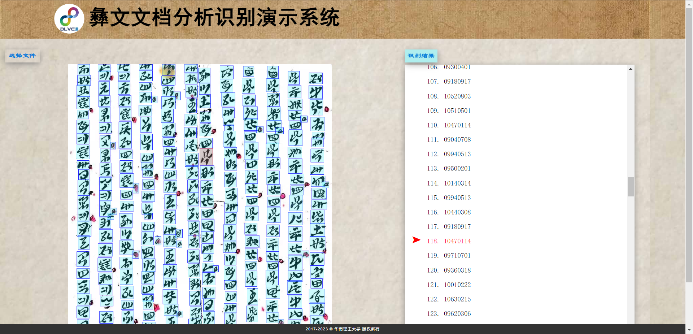
Task: Click the gray-highlighted character in the document image
Action: 206,157
